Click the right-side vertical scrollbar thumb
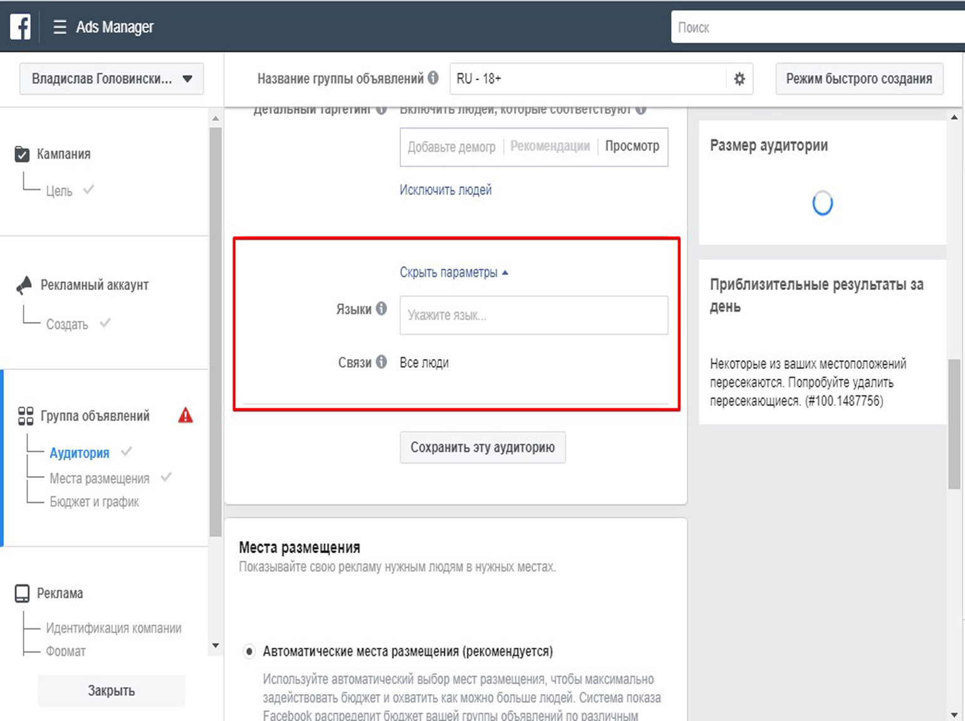The height and width of the screenshot is (721, 965). [954, 423]
